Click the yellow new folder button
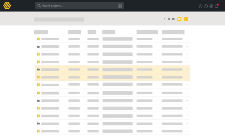Viewport: 225px width, 137px height. 179,19
